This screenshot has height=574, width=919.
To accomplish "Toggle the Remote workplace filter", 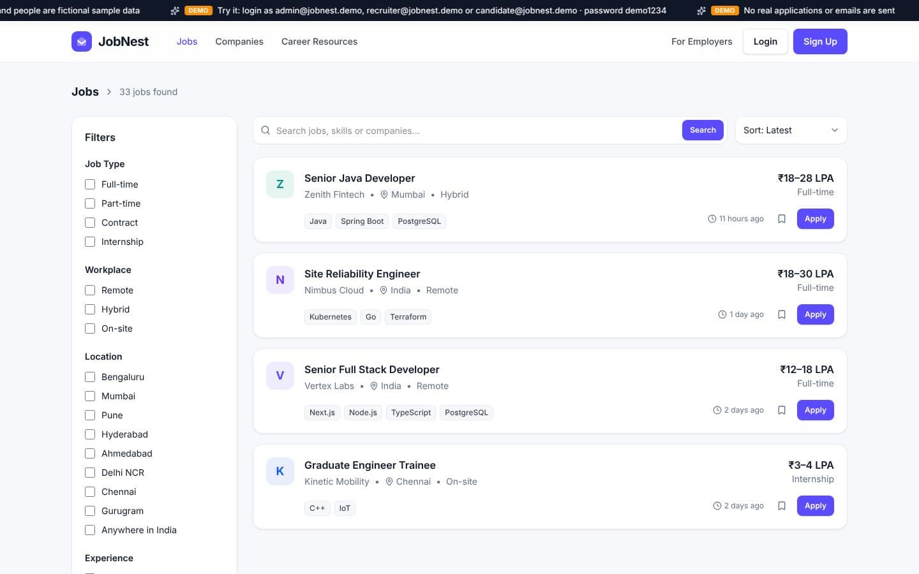I will tap(90, 290).
